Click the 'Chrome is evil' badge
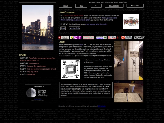Screen dimensions: 164x123 point(114,38)
